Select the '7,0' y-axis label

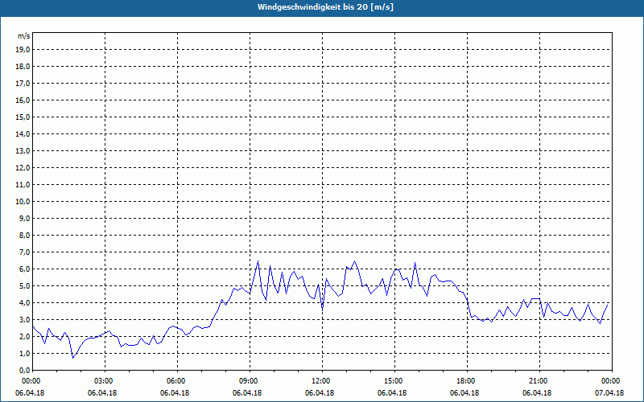(25, 252)
